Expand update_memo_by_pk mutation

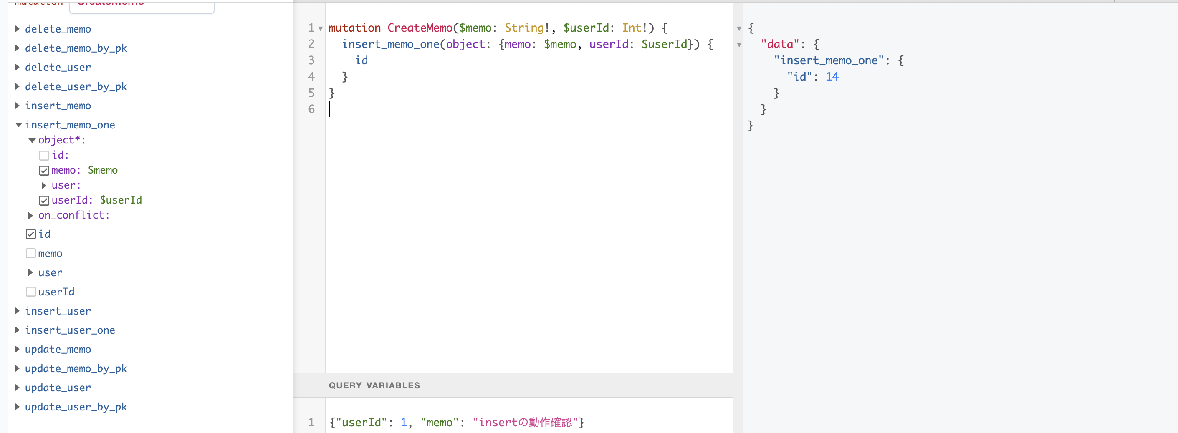pyautogui.click(x=18, y=369)
